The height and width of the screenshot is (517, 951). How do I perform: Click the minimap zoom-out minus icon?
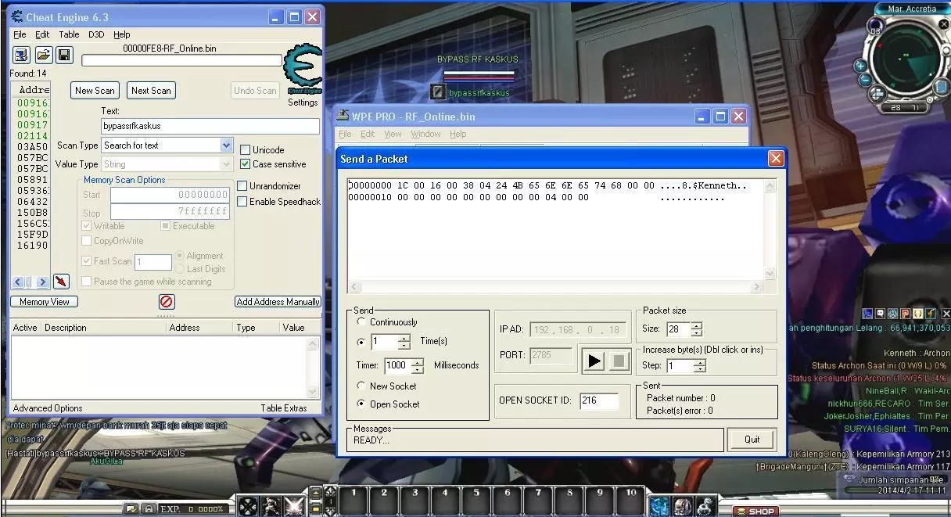[x=864, y=81]
